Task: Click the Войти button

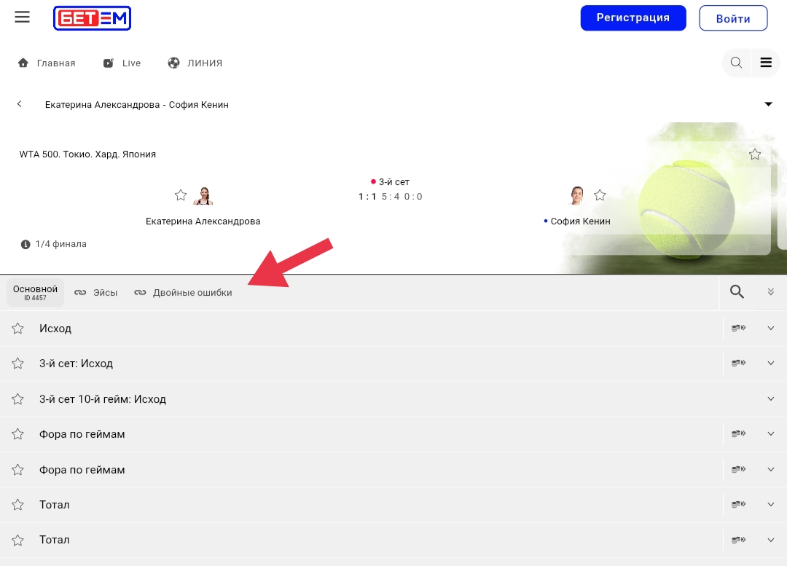Action: pyautogui.click(x=732, y=19)
